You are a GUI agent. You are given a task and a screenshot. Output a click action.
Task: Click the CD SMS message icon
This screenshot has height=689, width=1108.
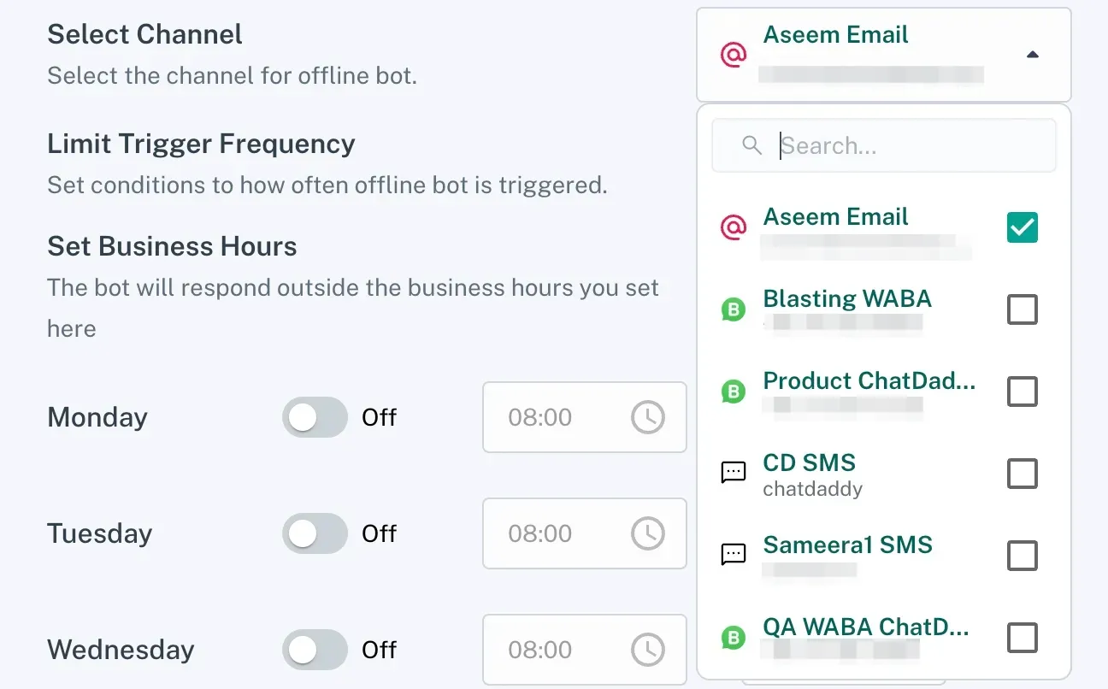[734, 474]
